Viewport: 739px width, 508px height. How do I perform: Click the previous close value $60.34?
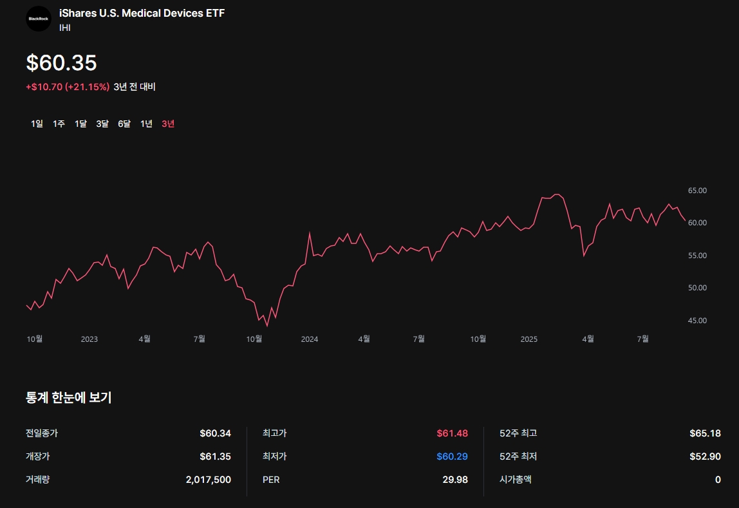point(216,433)
